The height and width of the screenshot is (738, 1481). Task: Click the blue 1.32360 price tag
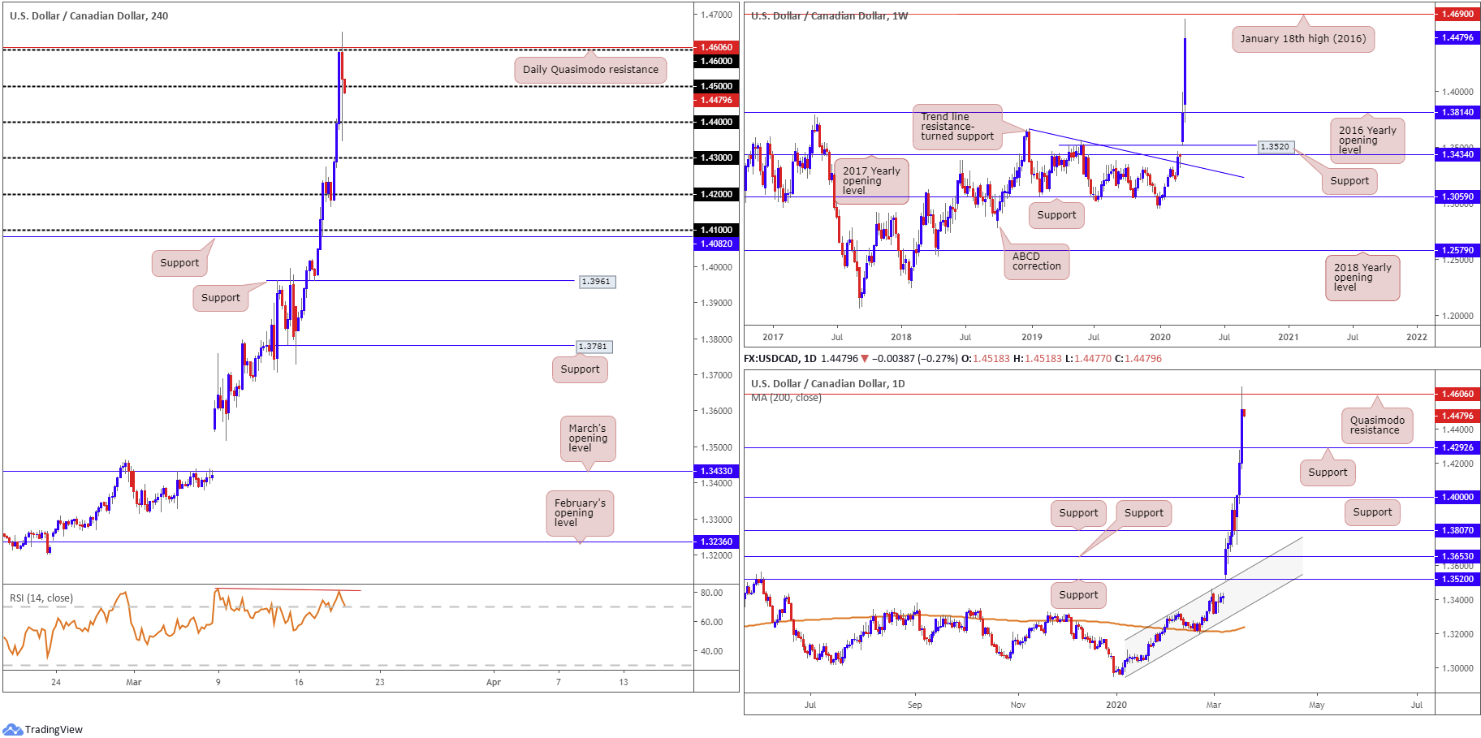716,542
